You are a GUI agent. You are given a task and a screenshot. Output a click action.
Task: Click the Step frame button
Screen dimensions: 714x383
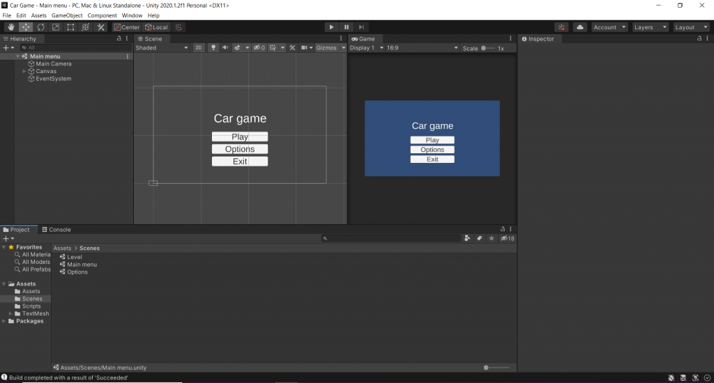point(361,27)
